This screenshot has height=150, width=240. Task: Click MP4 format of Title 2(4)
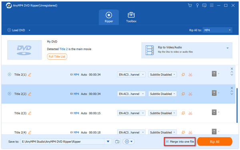click(x=76, y=132)
